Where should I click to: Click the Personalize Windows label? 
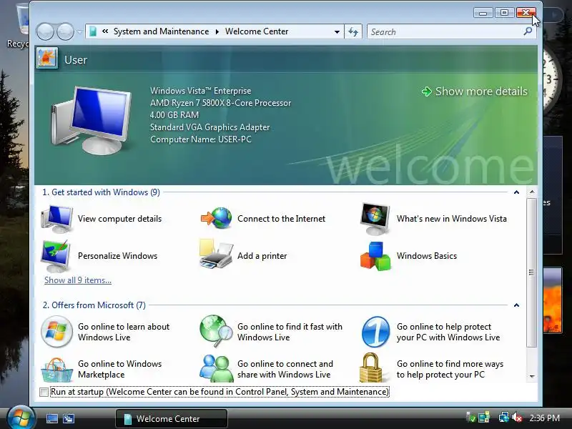coord(117,256)
